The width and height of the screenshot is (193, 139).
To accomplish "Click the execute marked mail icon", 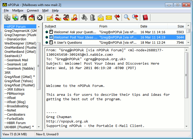I will [24, 18].
